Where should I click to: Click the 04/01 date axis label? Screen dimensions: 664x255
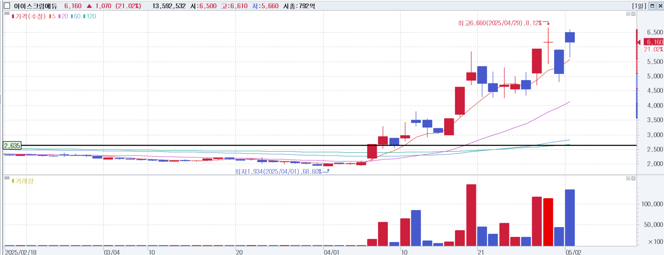coord(331,252)
